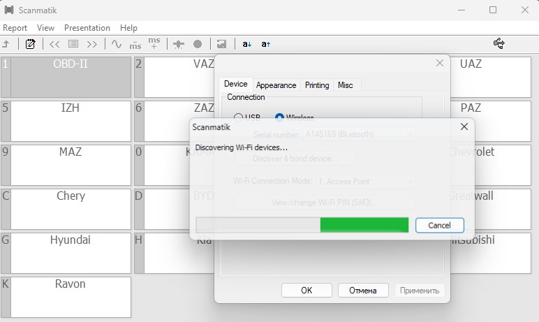Select the USB connection radio button

pyautogui.click(x=239, y=118)
